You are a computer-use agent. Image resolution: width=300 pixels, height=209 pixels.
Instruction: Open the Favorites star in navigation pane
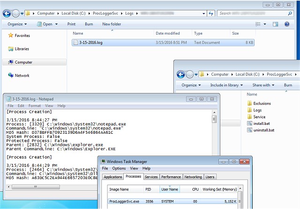pos(11,36)
